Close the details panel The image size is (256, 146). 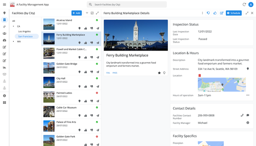[x=252, y=13]
